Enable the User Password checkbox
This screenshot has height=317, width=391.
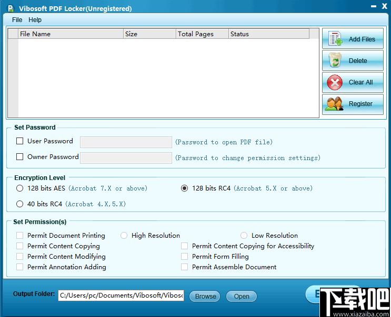[19, 141]
